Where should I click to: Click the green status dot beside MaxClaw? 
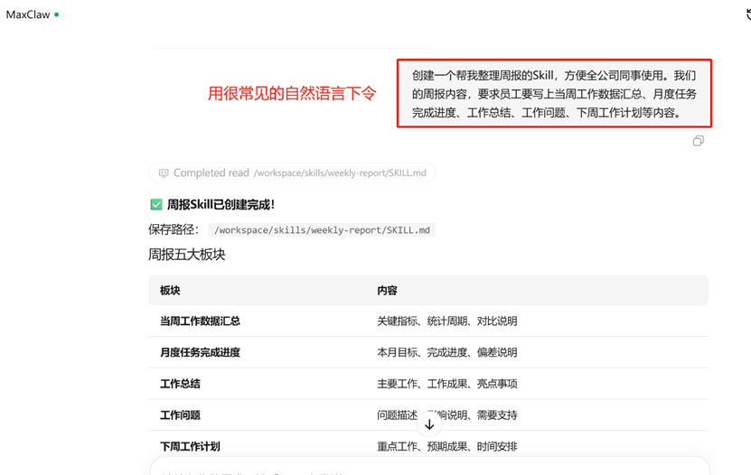[x=56, y=15]
